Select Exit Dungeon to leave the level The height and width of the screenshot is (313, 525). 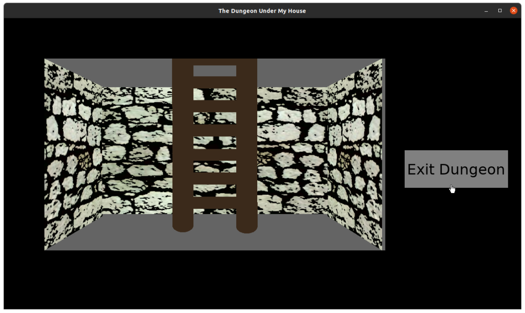click(456, 169)
